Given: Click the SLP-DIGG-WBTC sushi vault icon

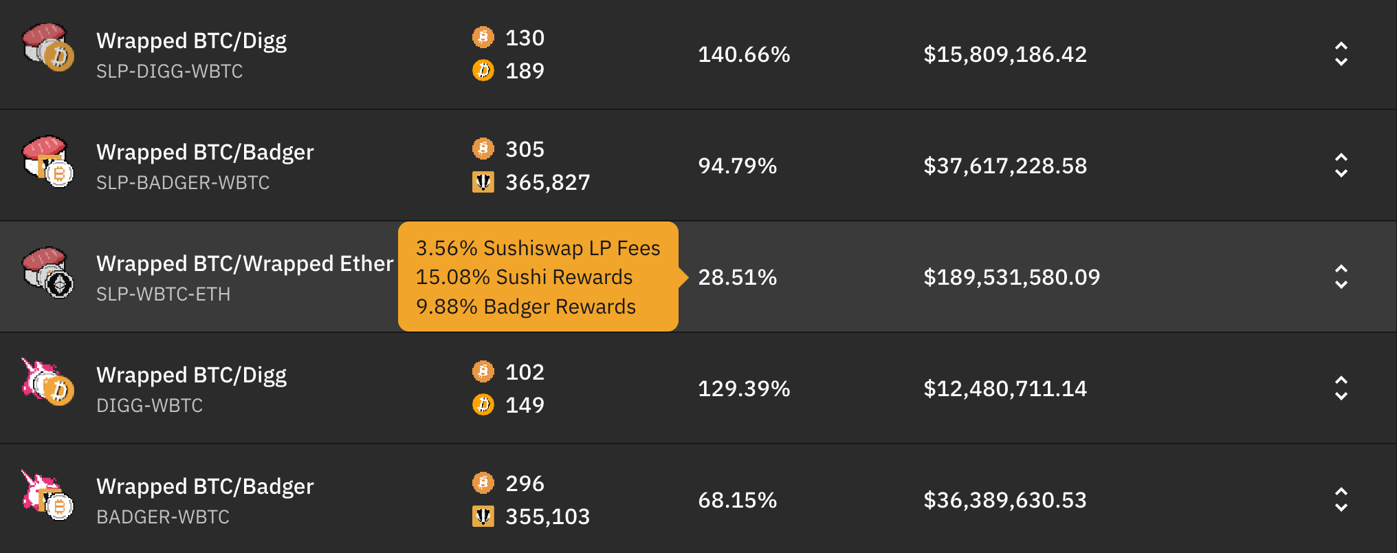Looking at the screenshot, I should point(47,47).
